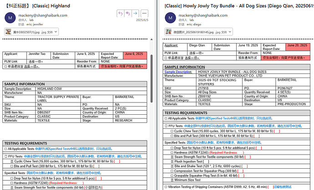Toggle FFU Tests checkbox in Howly Jowly email

point(166,126)
